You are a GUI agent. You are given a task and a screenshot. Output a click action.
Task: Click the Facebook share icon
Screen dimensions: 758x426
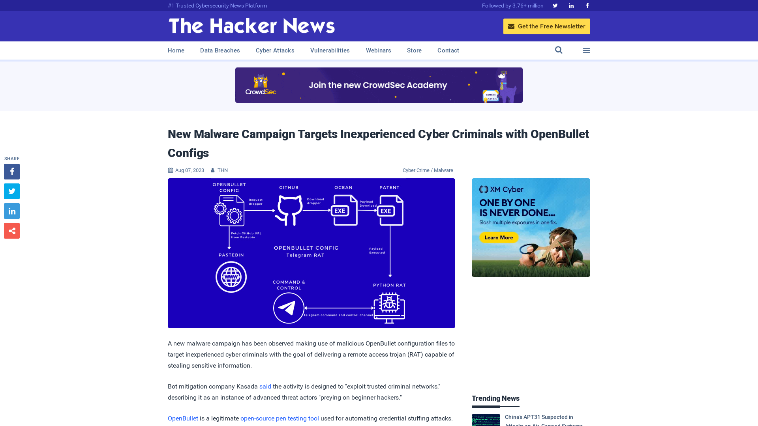[11, 172]
